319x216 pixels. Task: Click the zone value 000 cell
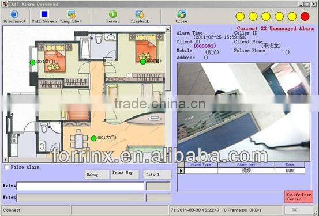[290, 170]
